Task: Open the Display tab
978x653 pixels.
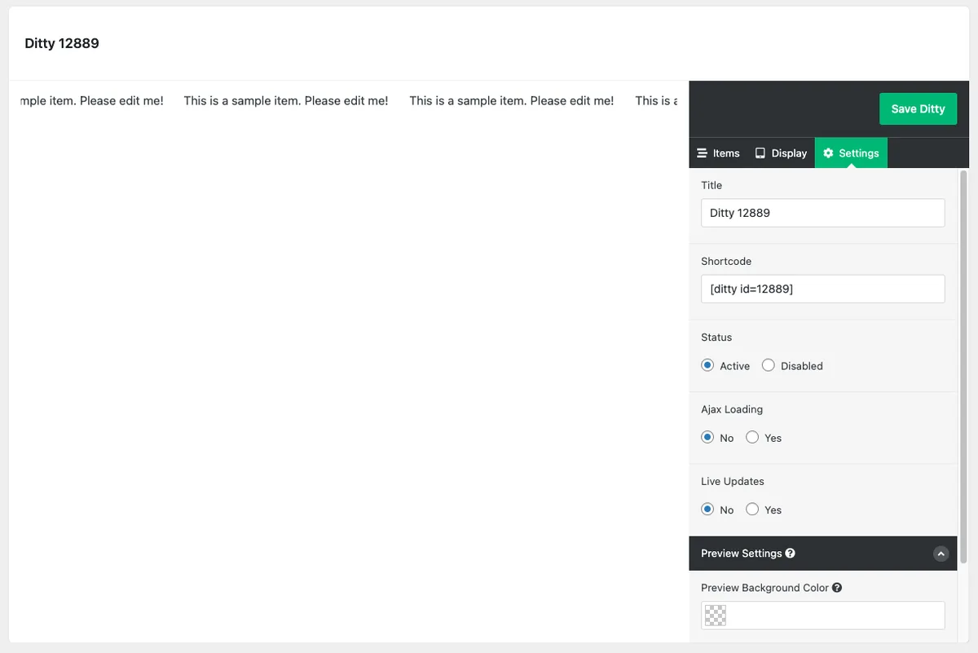Action: click(x=781, y=153)
